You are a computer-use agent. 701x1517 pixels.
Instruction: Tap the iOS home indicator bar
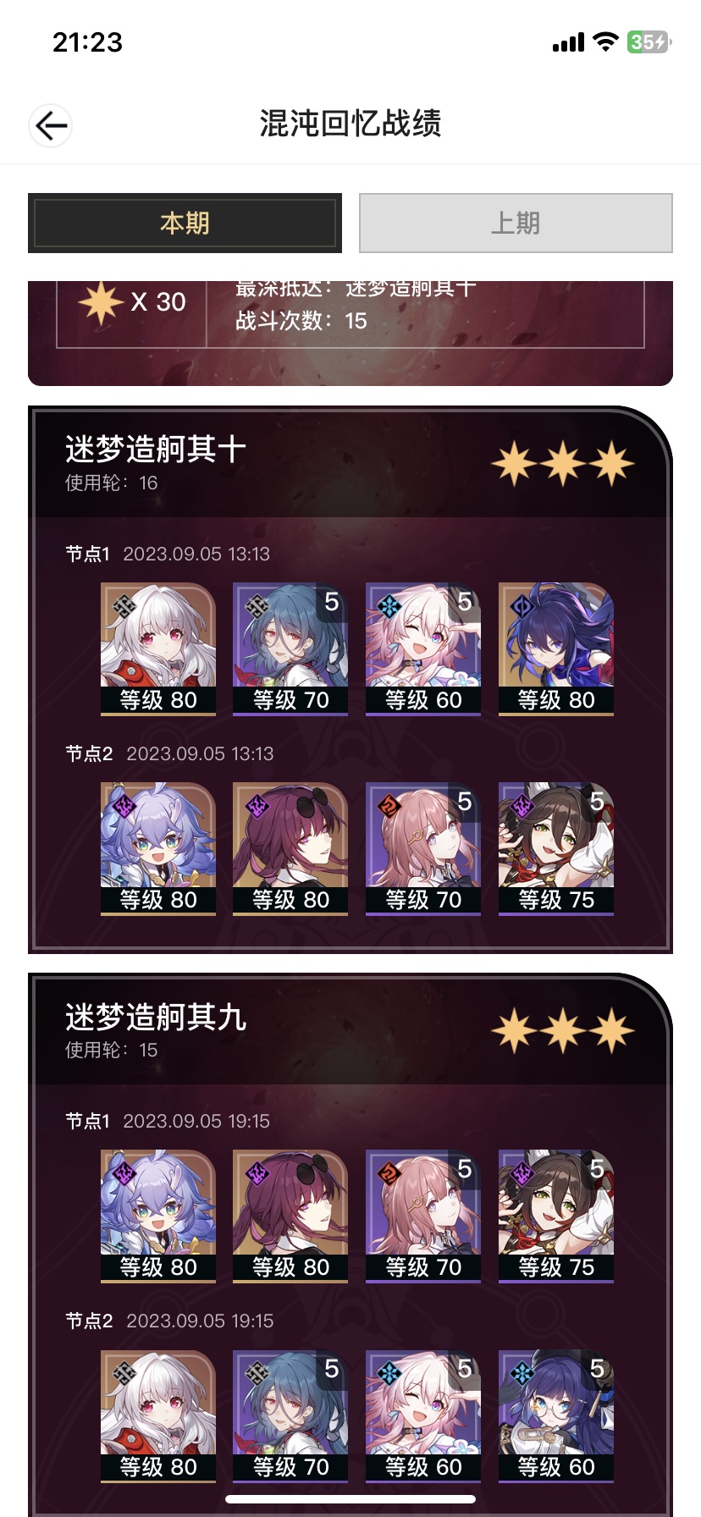[350, 1499]
